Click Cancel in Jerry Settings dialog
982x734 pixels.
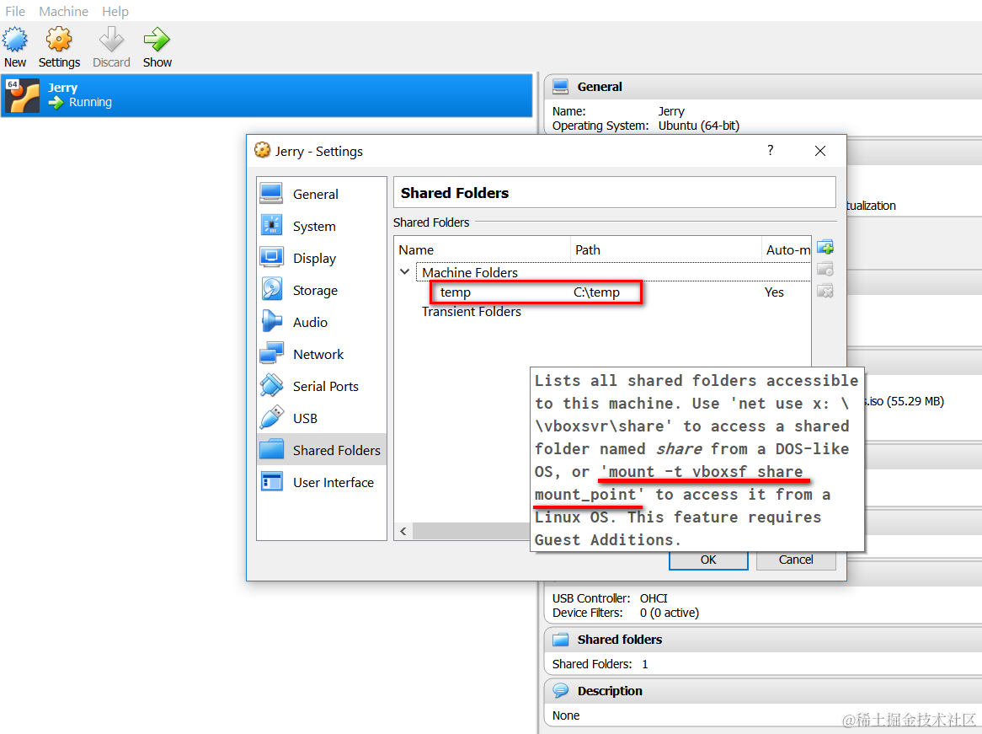click(796, 560)
